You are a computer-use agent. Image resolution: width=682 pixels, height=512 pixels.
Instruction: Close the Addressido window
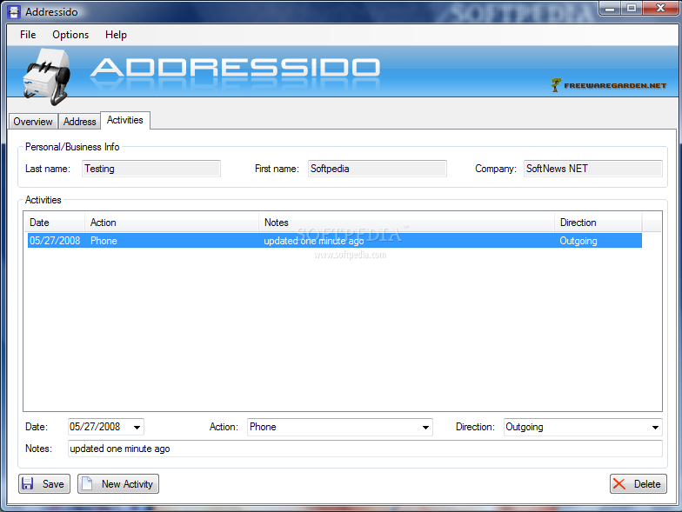(660, 9)
